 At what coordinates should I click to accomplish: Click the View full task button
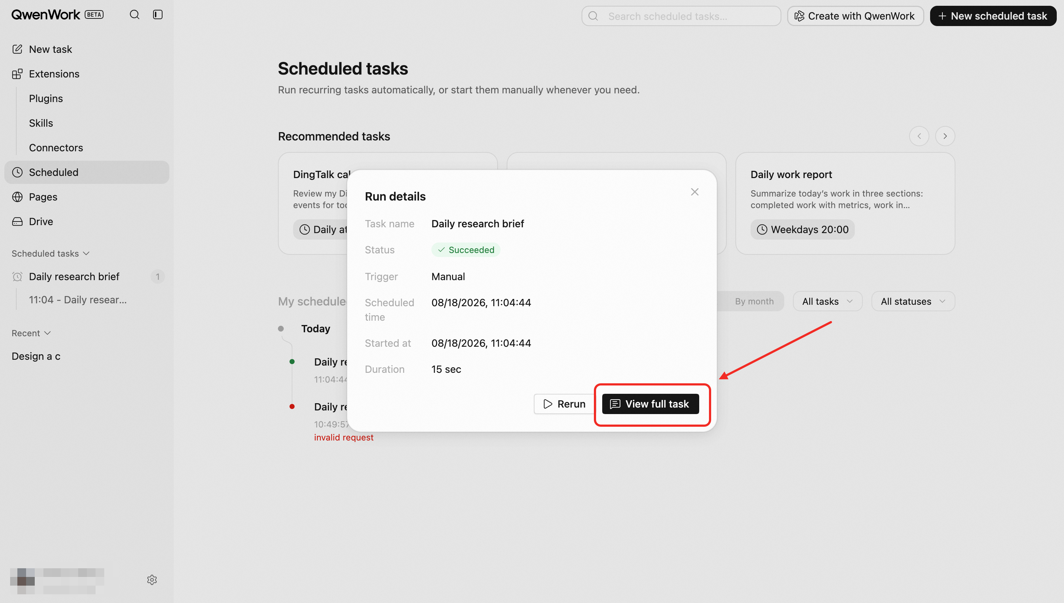[650, 404]
